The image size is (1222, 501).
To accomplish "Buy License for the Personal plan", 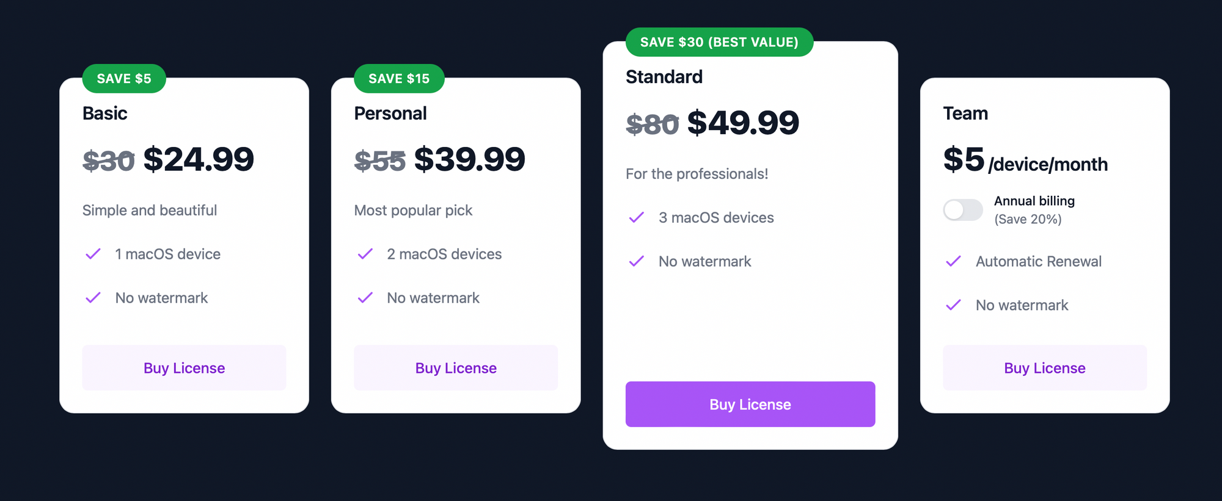I will [456, 368].
